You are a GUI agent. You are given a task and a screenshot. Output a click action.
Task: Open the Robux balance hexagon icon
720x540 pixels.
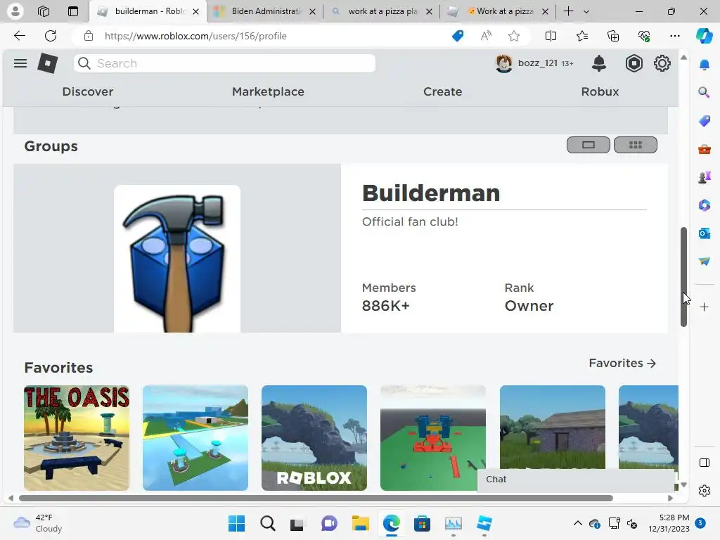(x=634, y=63)
